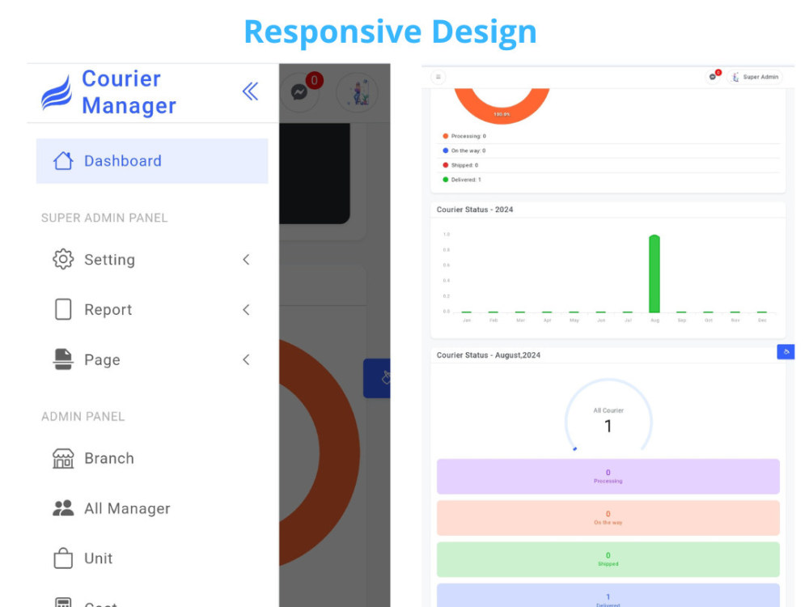This screenshot has width=809, height=607.
Task: Expand the Page submenu chevron
Action: click(x=246, y=360)
